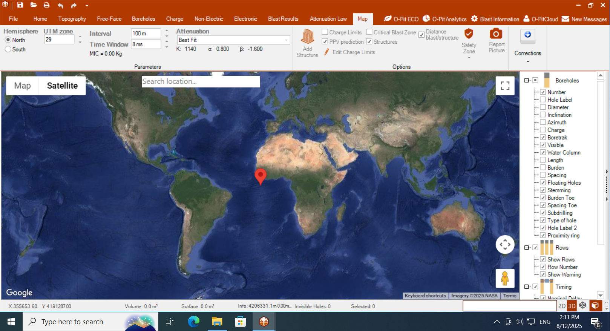610x331 pixels.
Task: Enable the Charge Limits checkbox
Action: click(325, 32)
